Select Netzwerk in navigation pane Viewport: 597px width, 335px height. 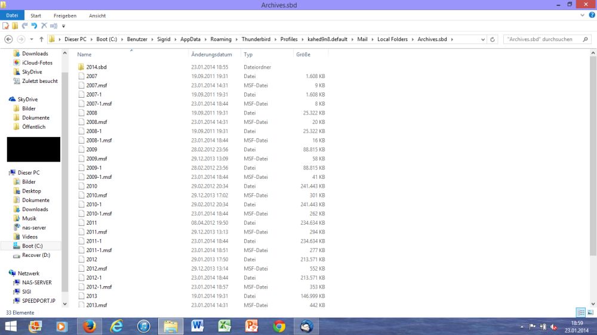coord(29,274)
